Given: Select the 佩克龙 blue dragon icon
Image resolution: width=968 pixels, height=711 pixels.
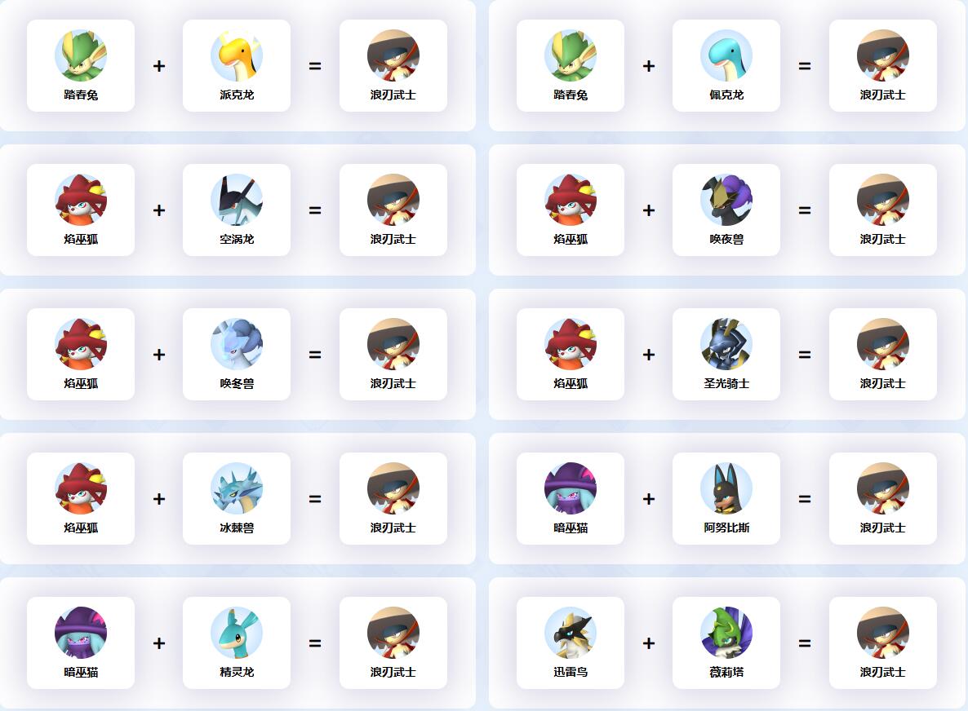Looking at the screenshot, I should click(x=726, y=55).
